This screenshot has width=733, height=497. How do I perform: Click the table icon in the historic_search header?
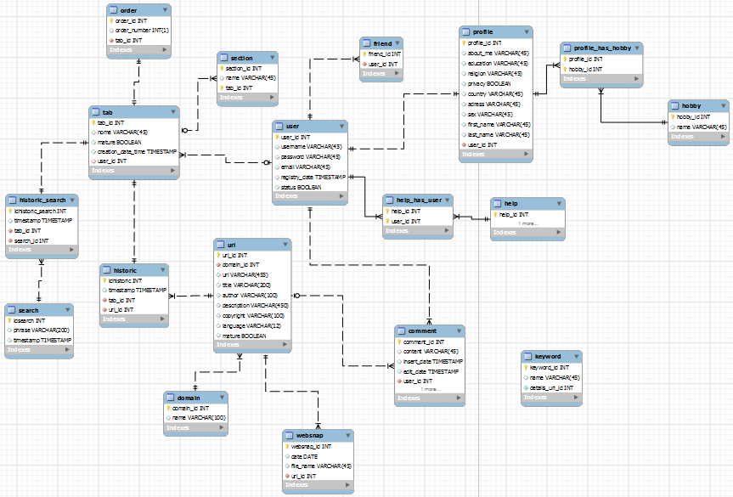click(x=12, y=200)
